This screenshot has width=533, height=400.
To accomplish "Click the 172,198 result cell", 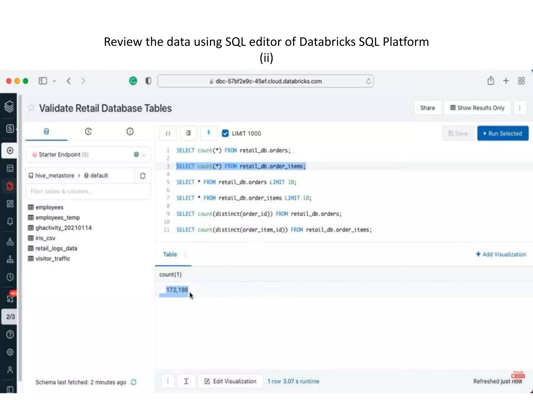I will pos(177,290).
